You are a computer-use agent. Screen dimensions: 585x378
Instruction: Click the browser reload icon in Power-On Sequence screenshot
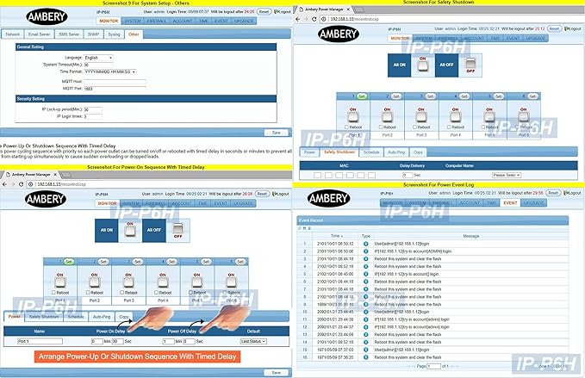[22, 184]
